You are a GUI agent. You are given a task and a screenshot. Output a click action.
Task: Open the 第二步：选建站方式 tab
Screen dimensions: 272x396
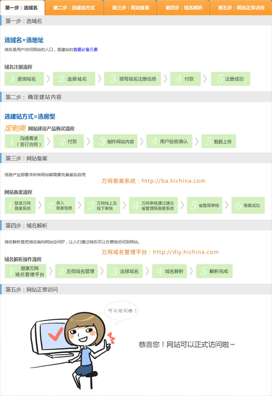click(74, 8)
